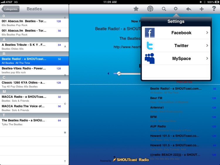Open help question mark icon
This screenshot has height=165, width=220.
coord(214,9)
